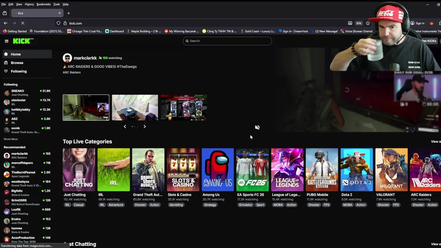
Task: Open the Kick hamburger sidebar menu
Action: [x=7, y=41]
